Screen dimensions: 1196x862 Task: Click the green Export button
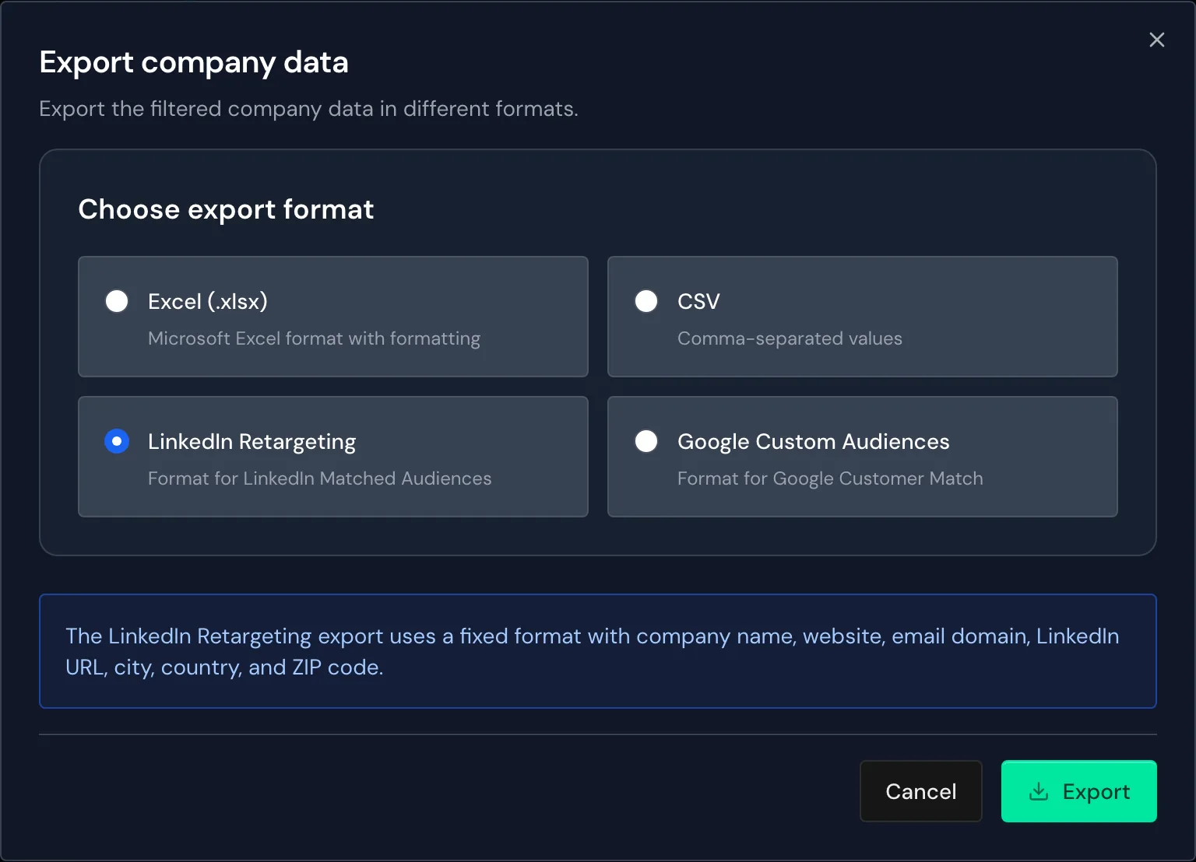pos(1079,791)
